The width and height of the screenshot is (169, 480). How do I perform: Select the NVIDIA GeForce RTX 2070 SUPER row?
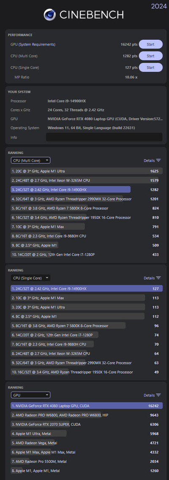click(x=87, y=424)
